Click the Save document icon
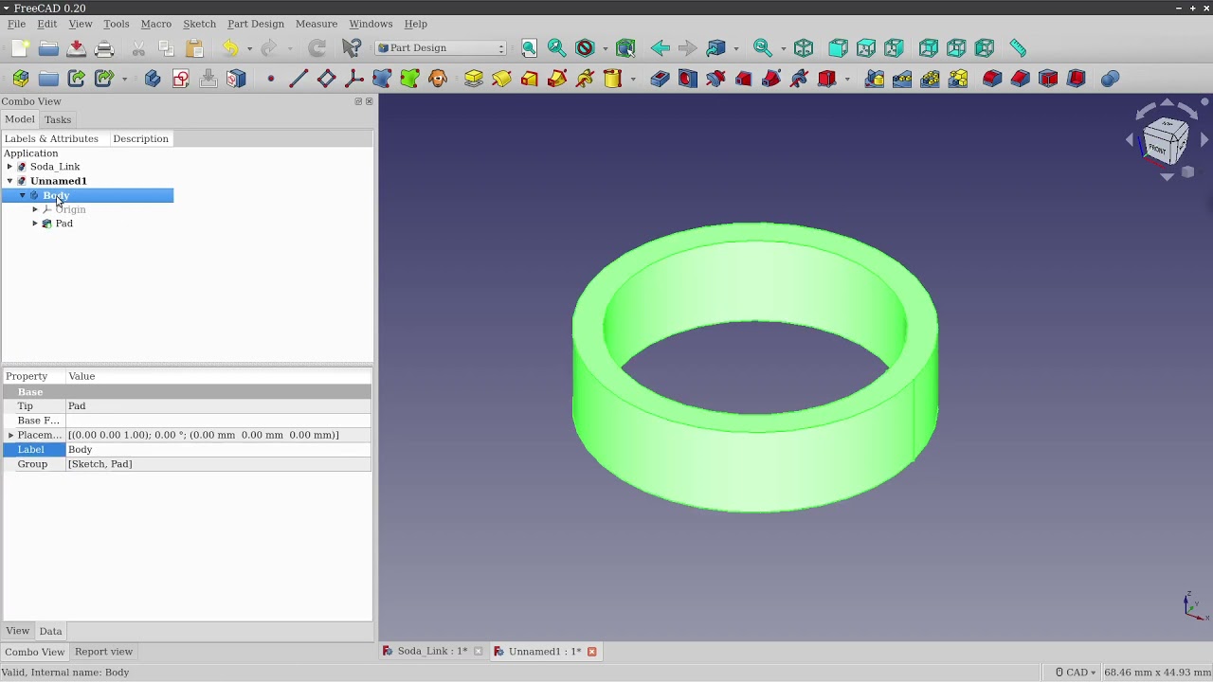 pos(77,48)
